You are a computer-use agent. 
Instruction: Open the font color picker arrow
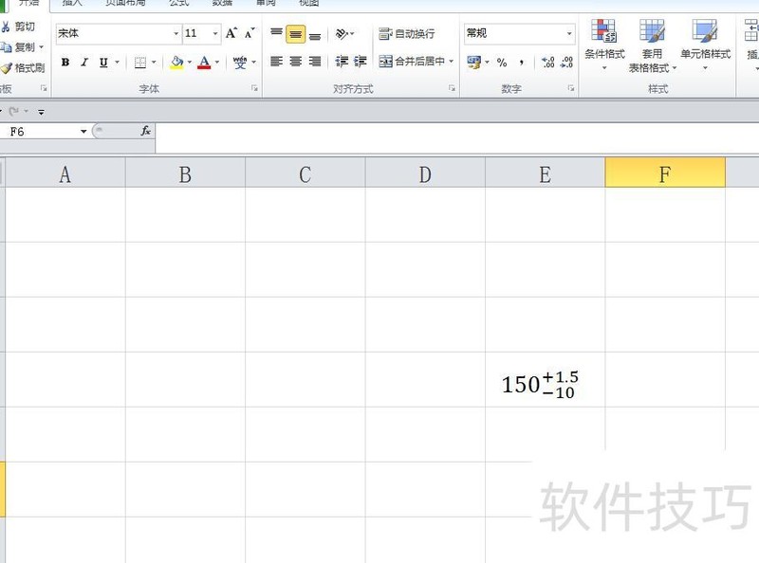215,61
